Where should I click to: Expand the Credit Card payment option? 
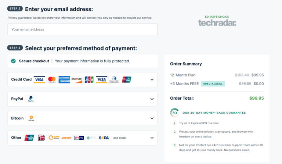tap(152, 79)
